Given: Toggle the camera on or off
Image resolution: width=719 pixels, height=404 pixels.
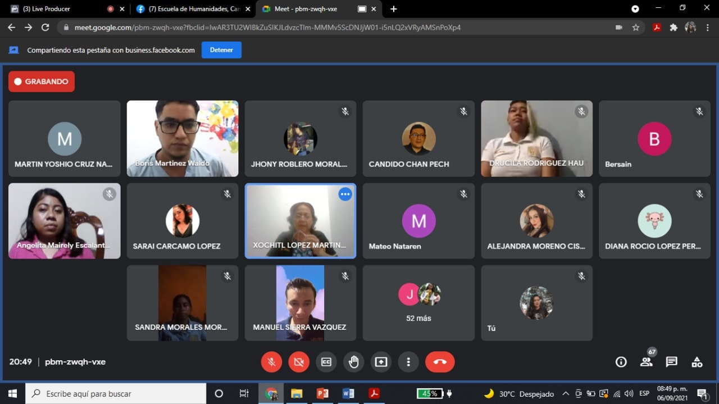Looking at the screenshot, I should tap(299, 362).
